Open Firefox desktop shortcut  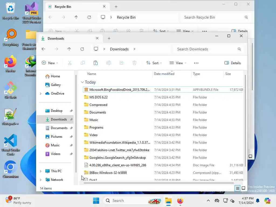[11, 64]
